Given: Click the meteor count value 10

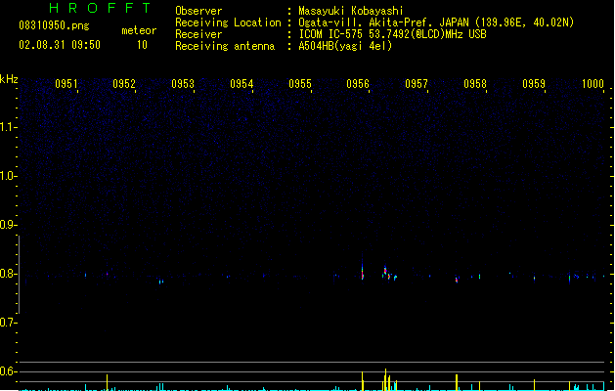Looking at the screenshot, I should click(x=142, y=45).
